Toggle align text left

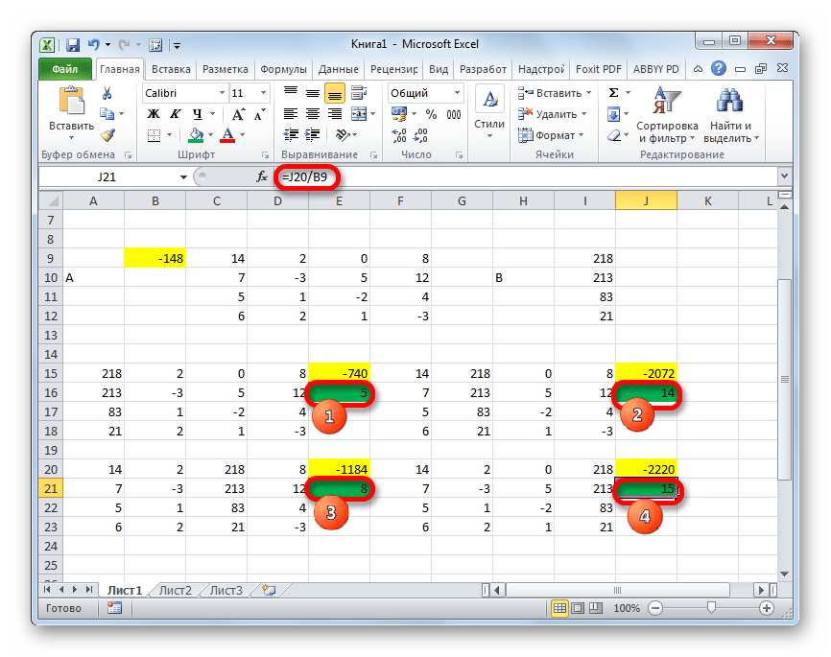click(291, 114)
